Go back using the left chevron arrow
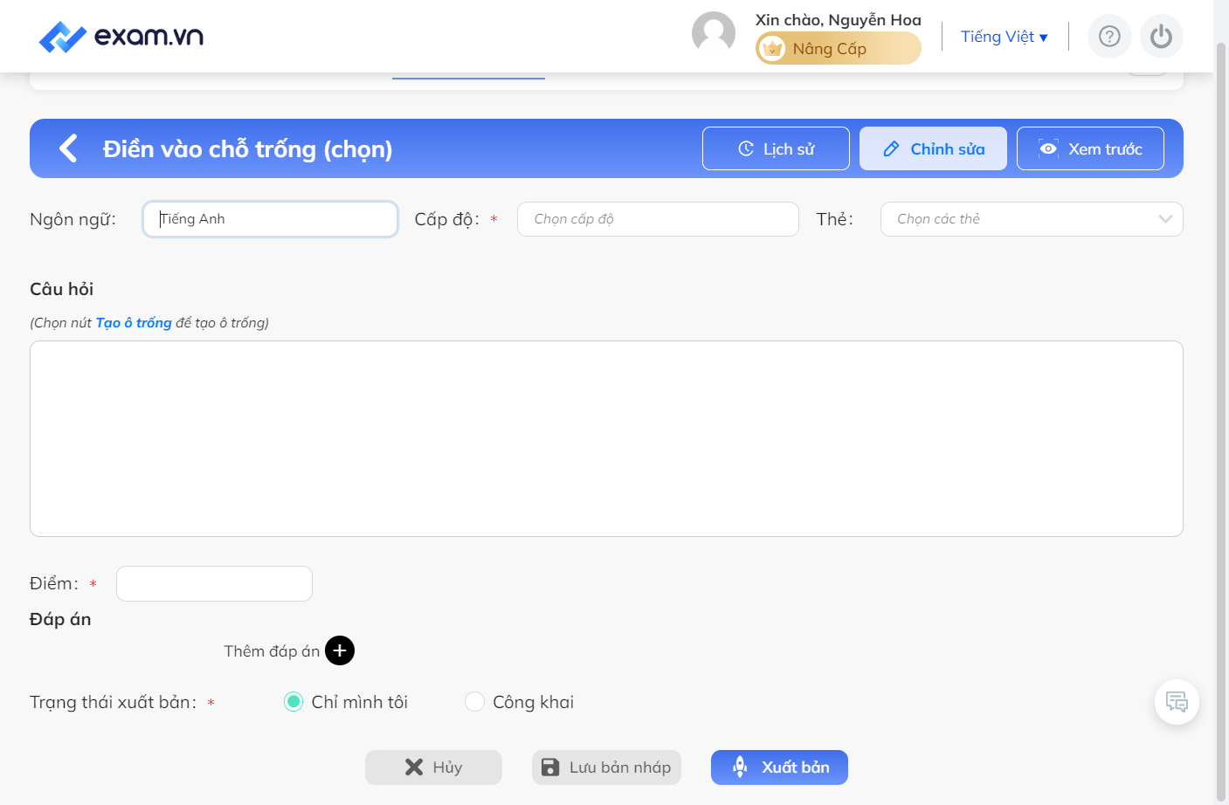Image resolution: width=1229 pixels, height=805 pixels. click(68, 148)
